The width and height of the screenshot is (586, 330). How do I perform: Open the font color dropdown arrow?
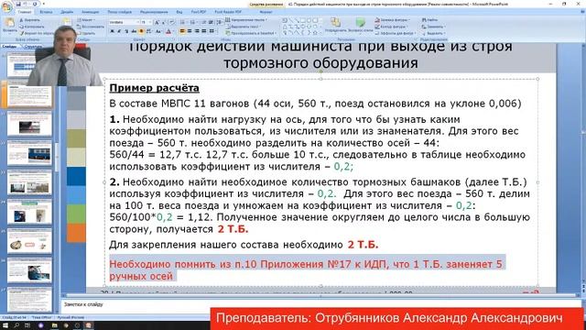(174, 31)
